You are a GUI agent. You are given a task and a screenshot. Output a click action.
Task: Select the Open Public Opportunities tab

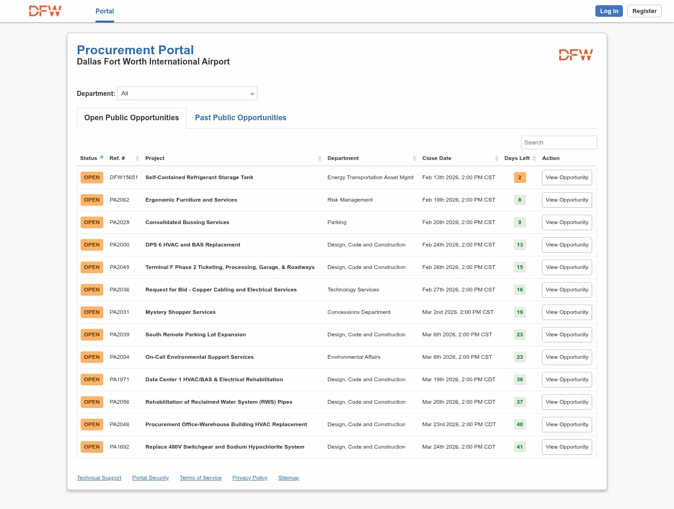(132, 118)
